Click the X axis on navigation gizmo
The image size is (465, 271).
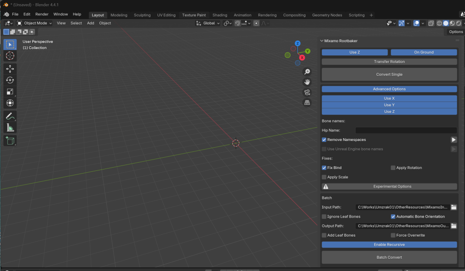coord(302,58)
